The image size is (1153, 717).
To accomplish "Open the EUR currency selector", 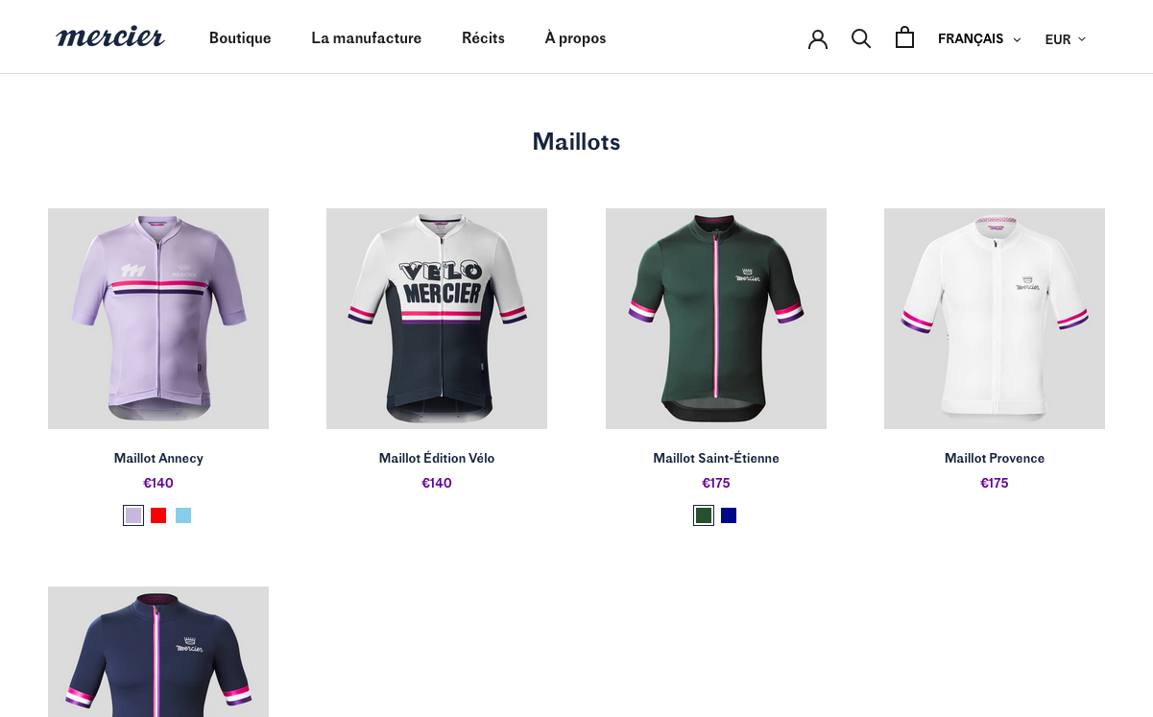I will tap(1065, 39).
